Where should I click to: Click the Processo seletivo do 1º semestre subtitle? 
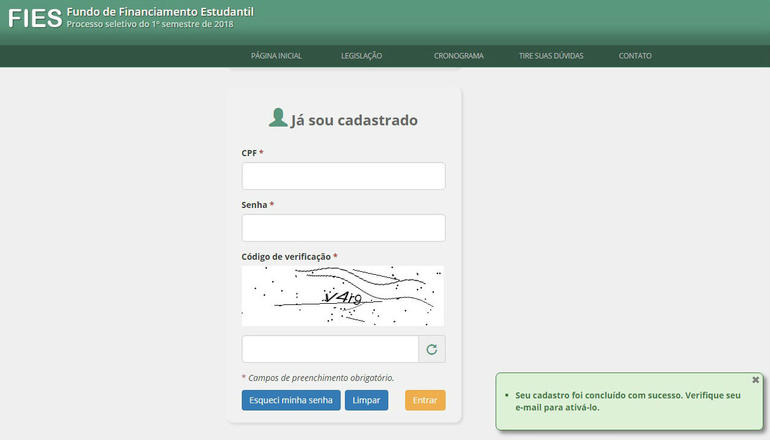[150, 25]
